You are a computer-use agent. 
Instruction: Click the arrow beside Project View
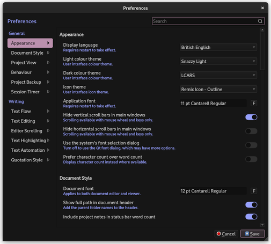48,62
